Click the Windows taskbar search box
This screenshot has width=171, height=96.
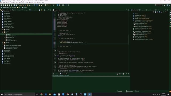point(20,94)
